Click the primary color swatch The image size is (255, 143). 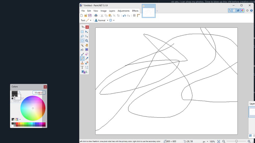pos(15,94)
